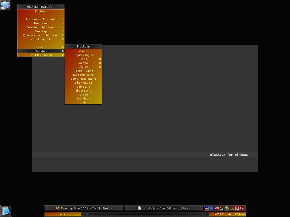Expand the Docs submenu
This screenshot has height=217, width=290.
pyautogui.click(x=84, y=59)
